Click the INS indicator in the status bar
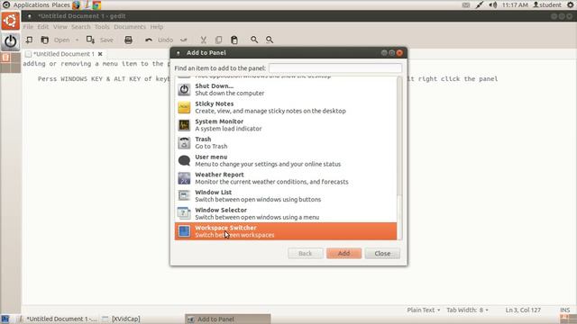The height and width of the screenshot is (324, 577). [565, 310]
